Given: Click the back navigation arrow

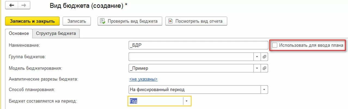Looking at the screenshot, I should point(12,6).
